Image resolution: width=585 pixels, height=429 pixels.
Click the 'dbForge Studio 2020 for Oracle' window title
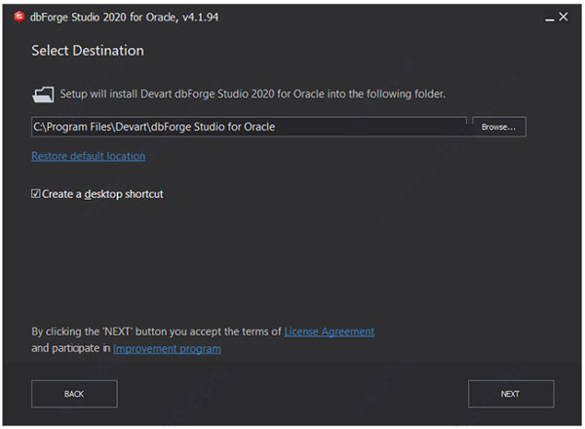pyautogui.click(x=104, y=18)
